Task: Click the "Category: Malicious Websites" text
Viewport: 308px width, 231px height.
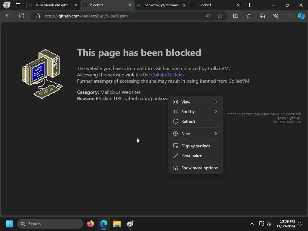Action: click(x=109, y=92)
